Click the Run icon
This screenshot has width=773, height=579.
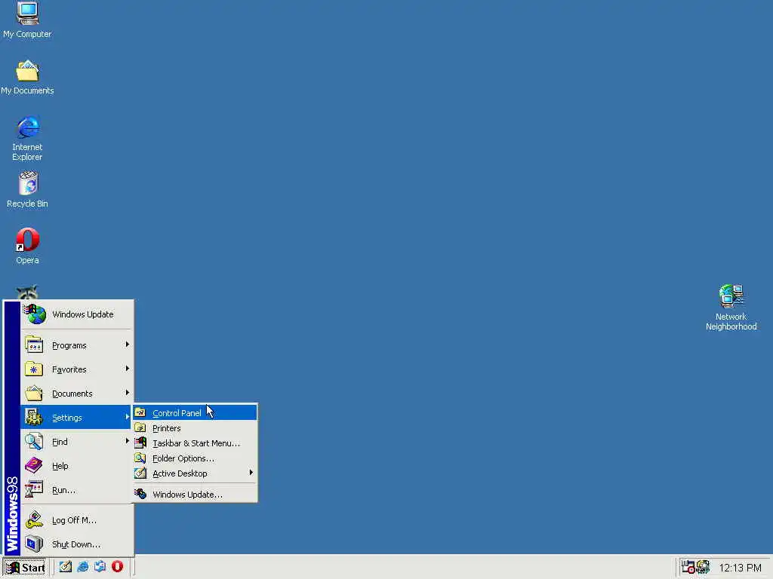pyautogui.click(x=34, y=489)
